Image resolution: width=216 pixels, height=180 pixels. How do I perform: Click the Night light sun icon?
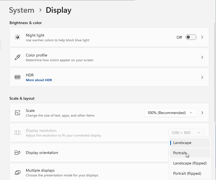pyautogui.click(x=17, y=37)
